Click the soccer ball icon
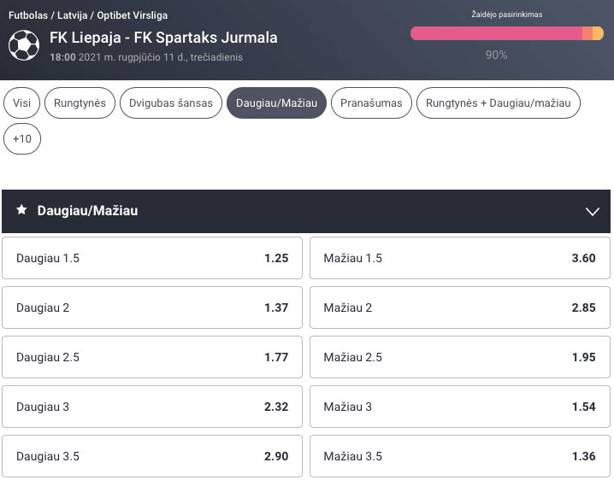This screenshot has width=614, height=480. [23, 46]
